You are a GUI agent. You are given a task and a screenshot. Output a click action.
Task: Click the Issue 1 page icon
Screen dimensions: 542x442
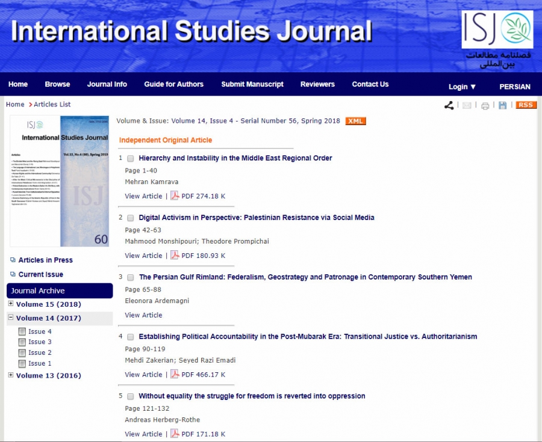[22, 363]
